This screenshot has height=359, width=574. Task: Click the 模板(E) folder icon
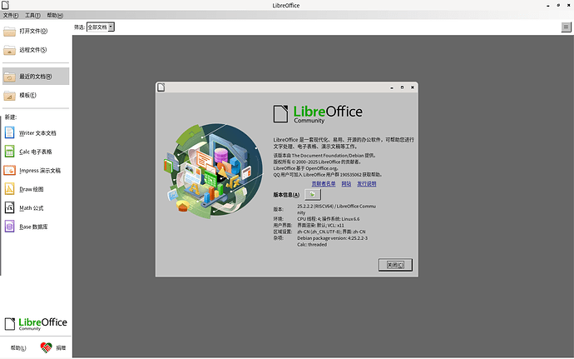(x=9, y=95)
